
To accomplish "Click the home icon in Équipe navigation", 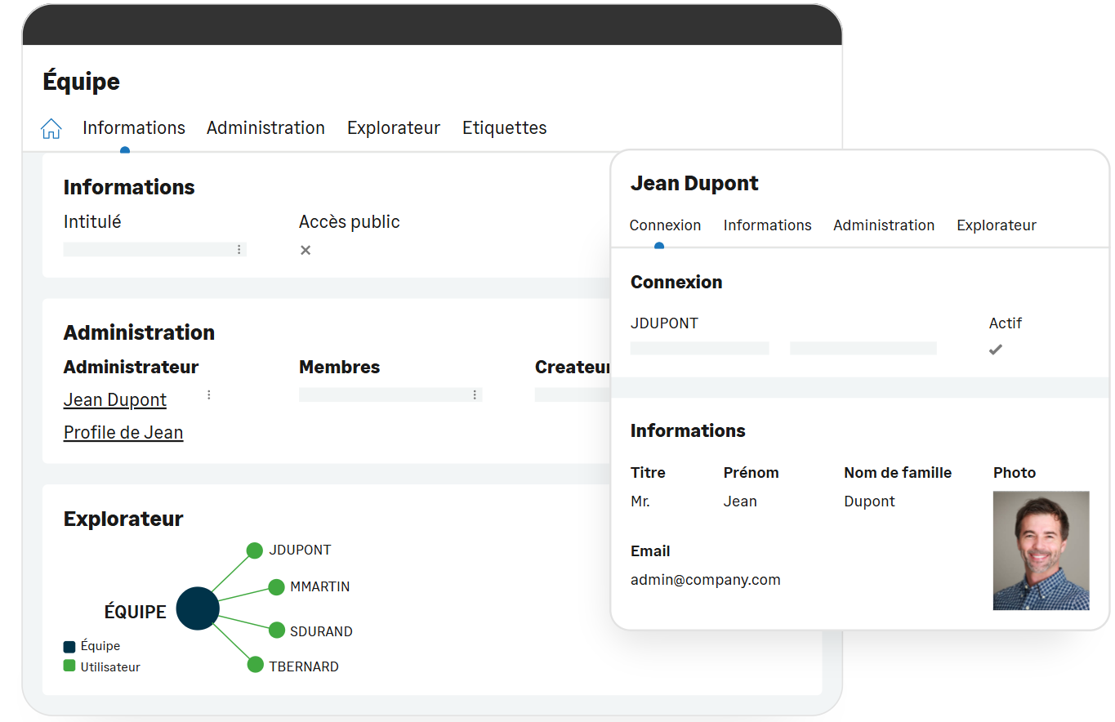I will 51,128.
